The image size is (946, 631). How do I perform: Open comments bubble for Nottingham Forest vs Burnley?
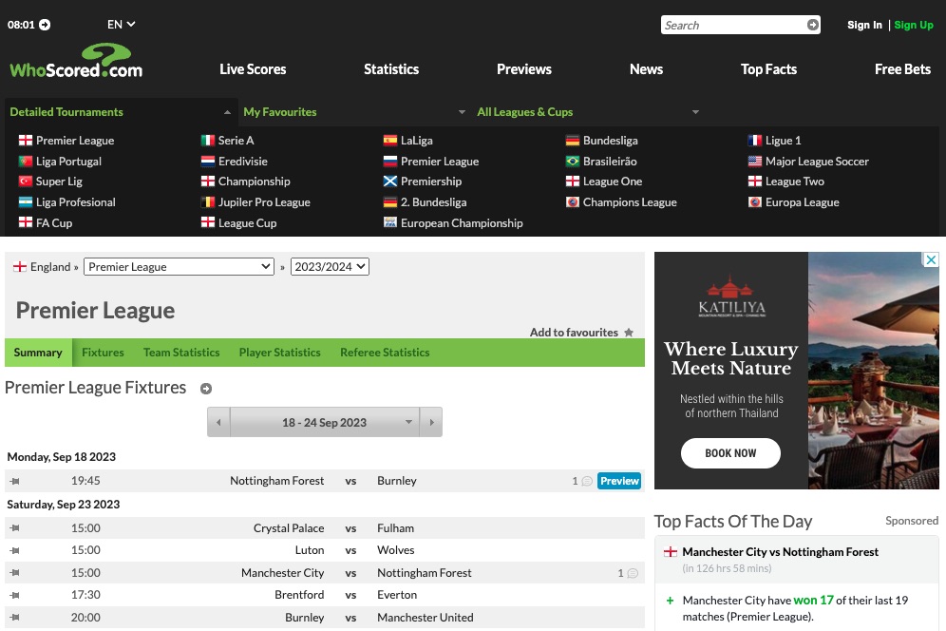586,481
